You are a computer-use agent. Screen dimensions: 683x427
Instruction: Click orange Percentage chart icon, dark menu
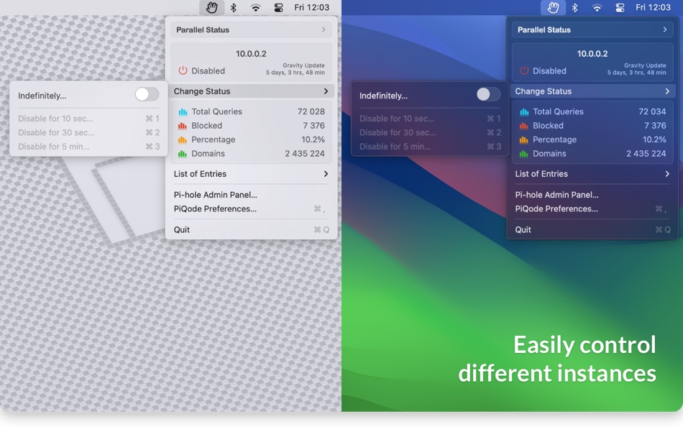524,140
